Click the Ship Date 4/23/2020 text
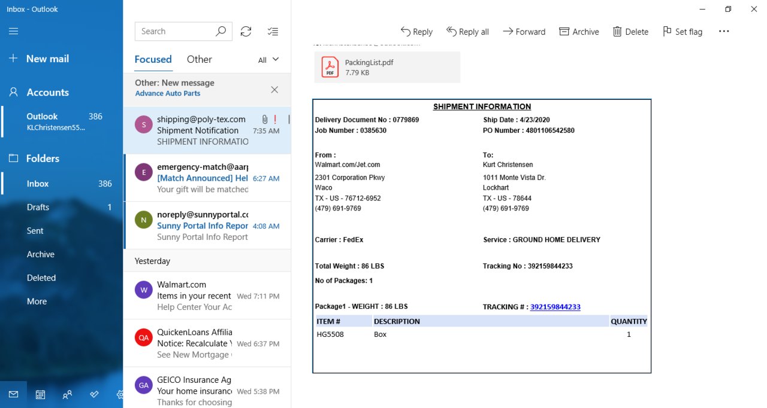 [x=517, y=120]
